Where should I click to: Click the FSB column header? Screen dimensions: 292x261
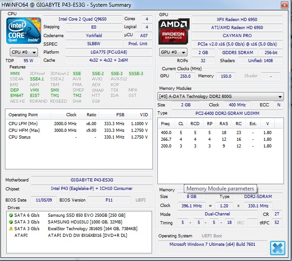[113, 115]
